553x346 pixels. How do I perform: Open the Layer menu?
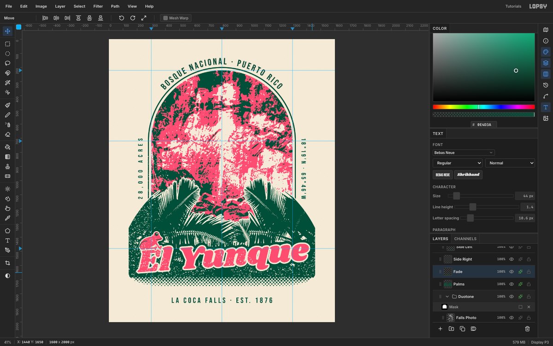click(x=60, y=6)
